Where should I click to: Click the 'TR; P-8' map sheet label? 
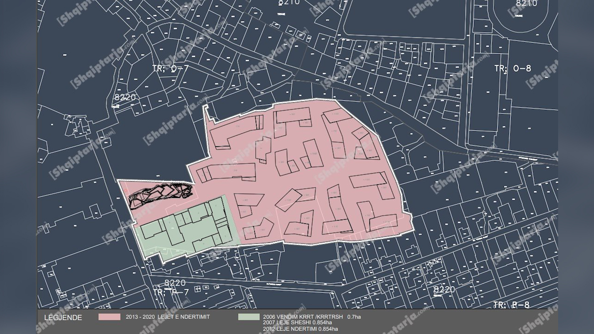(x=511, y=305)
